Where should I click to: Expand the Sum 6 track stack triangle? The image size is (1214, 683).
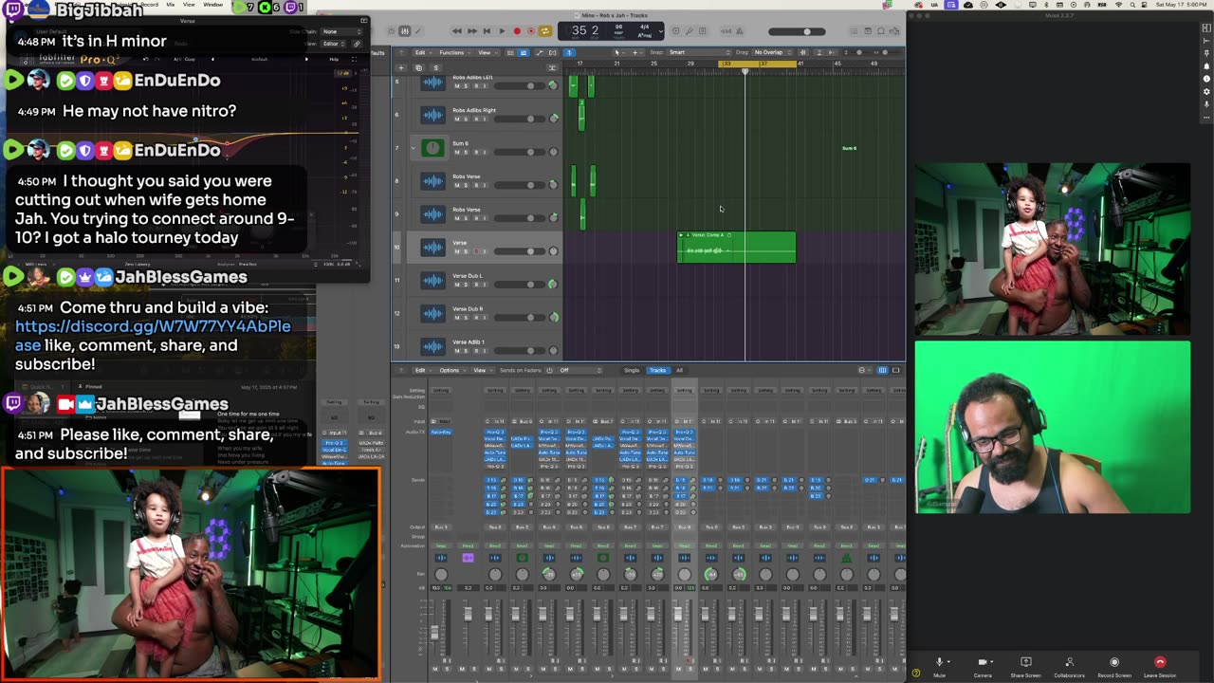414,148
